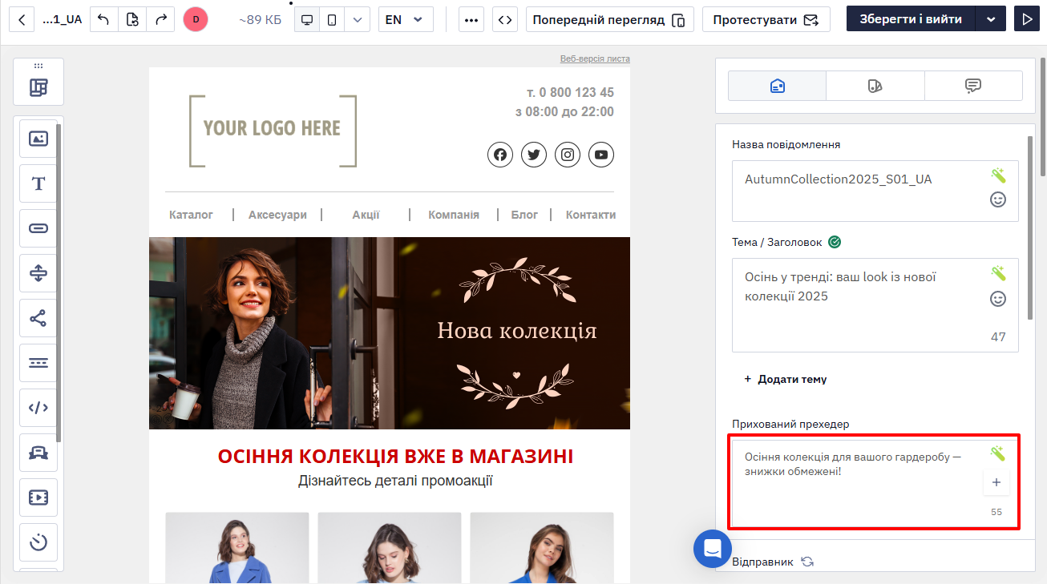Screen dimensions: 1047x584
Task: Use AI magic wand for message name
Action: pyautogui.click(x=998, y=175)
